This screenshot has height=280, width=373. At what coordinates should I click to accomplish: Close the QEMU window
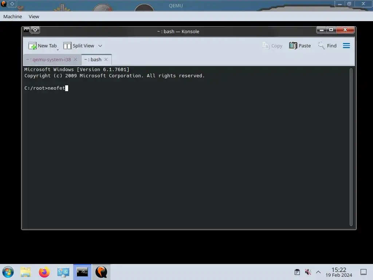point(363,4)
